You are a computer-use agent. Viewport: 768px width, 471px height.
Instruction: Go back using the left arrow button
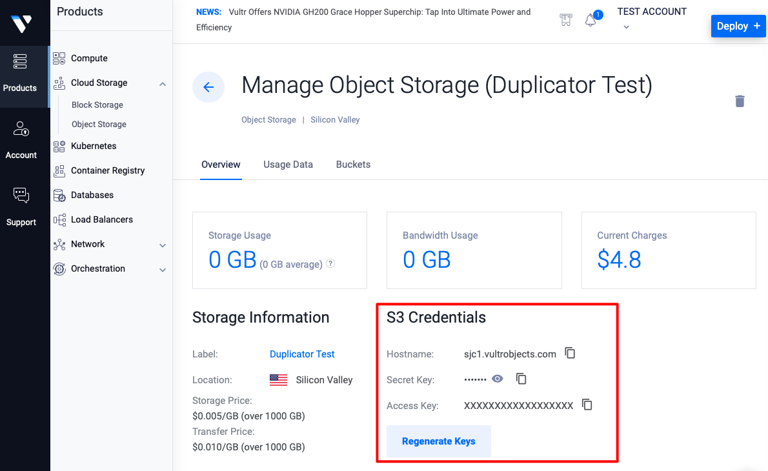click(208, 87)
